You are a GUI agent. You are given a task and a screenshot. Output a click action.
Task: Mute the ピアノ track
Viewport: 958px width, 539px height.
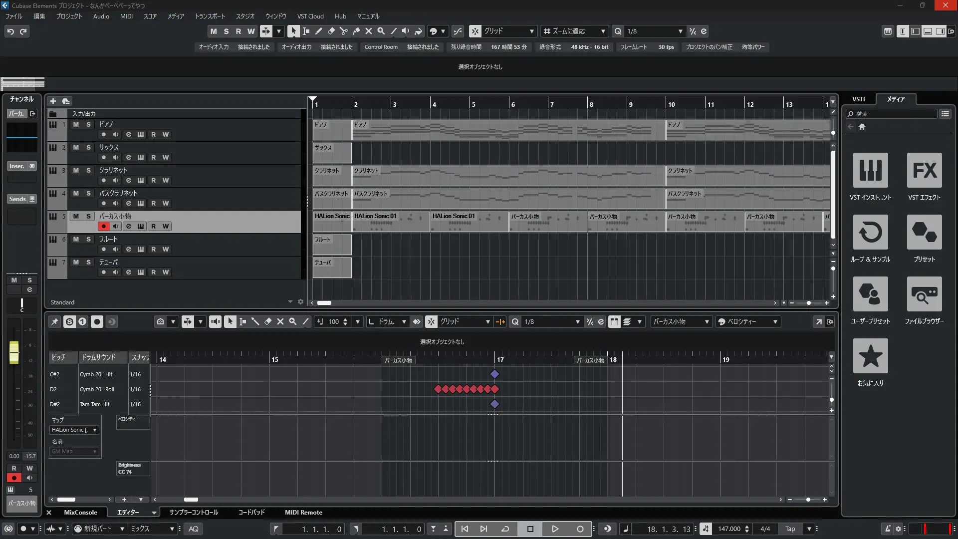pyautogui.click(x=76, y=125)
